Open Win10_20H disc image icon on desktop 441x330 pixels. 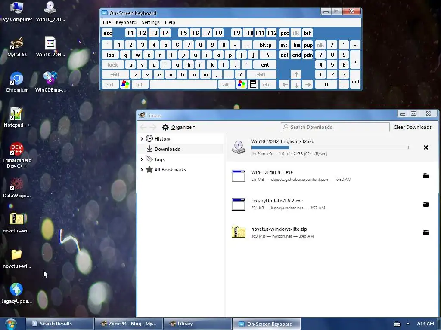click(x=50, y=12)
